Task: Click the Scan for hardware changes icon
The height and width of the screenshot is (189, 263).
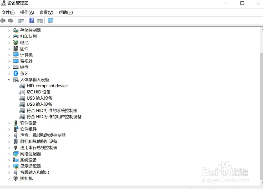Action: click(50, 20)
